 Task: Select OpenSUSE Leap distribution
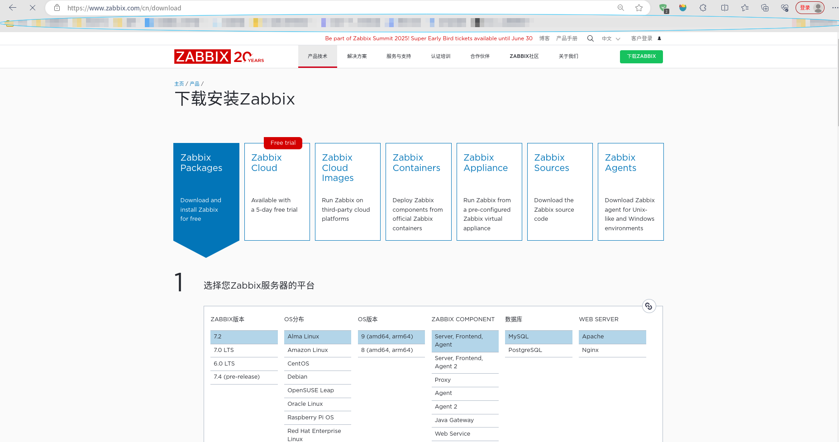pyautogui.click(x=318, y=391)
